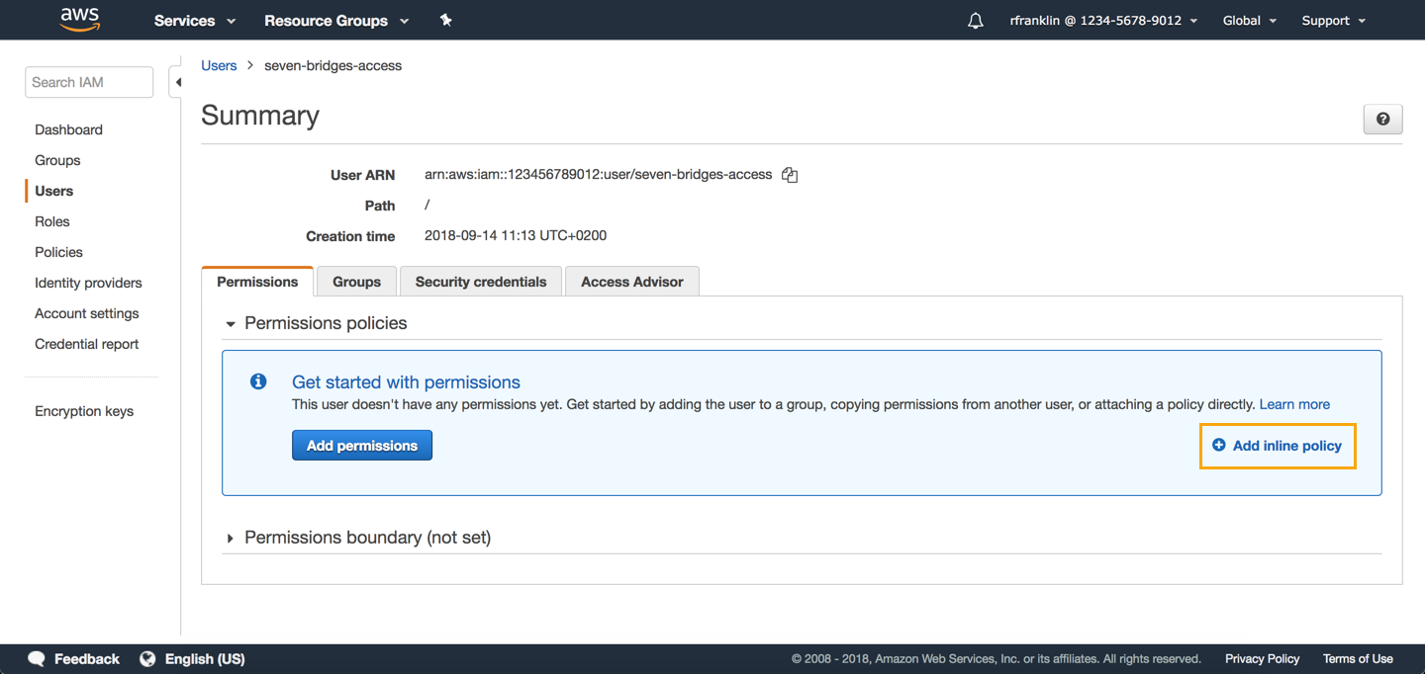1425x674 pixels.
Task: Switch to the Permissions tab
Action: [x=257, y=282]
